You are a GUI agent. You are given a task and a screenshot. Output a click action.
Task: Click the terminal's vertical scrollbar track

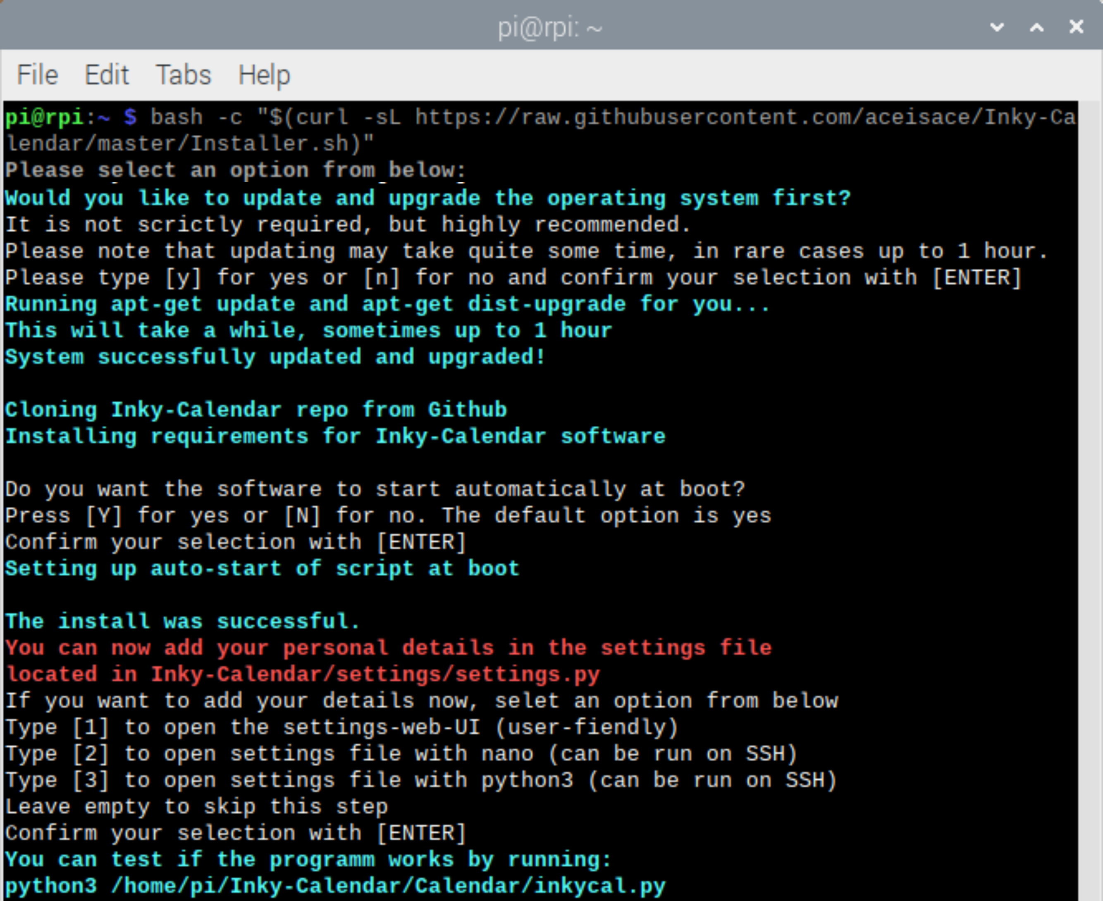1089,498
